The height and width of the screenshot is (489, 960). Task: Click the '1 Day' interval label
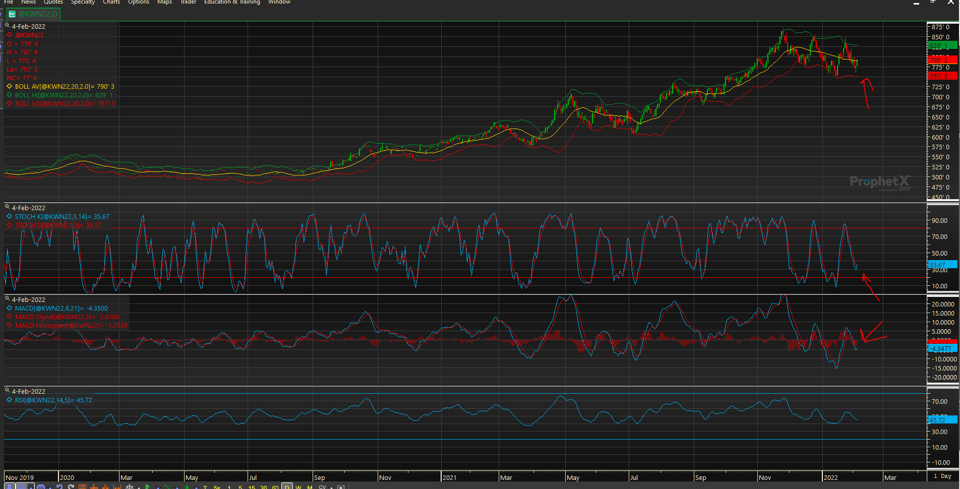click(x=942, y=476)
